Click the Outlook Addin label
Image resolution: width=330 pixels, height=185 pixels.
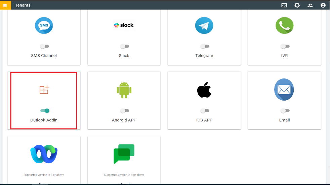tap(44, 120)
